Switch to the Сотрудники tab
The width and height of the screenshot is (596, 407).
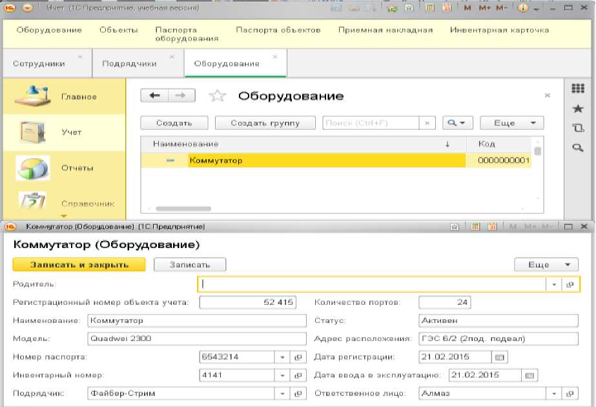point(39,63)
